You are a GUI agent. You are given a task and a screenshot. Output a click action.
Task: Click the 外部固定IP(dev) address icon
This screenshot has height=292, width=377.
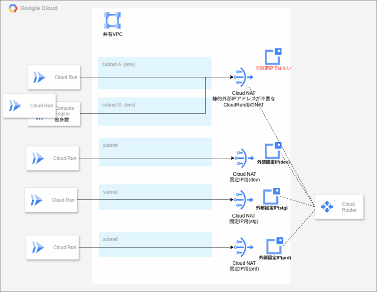(x=273, y=150)
